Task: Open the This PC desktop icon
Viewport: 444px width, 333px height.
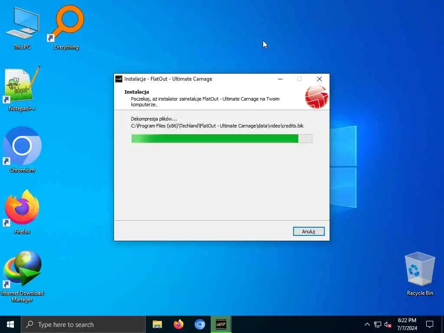Action: pos(22,28)
